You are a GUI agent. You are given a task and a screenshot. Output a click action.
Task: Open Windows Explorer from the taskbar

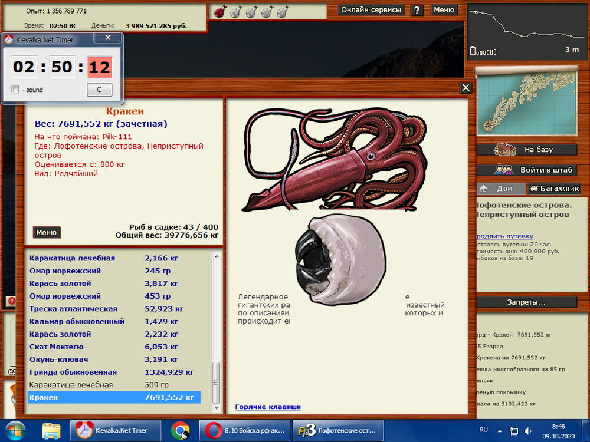(51, 430)
